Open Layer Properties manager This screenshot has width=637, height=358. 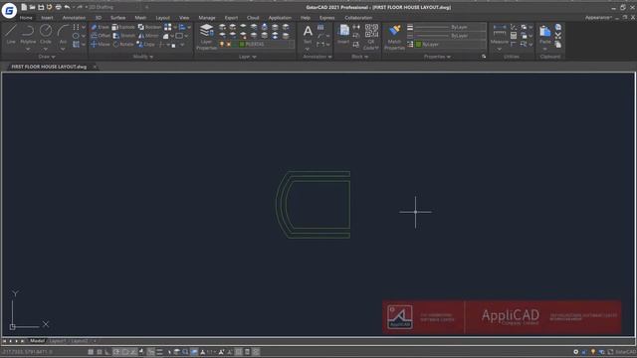(206, 37)
